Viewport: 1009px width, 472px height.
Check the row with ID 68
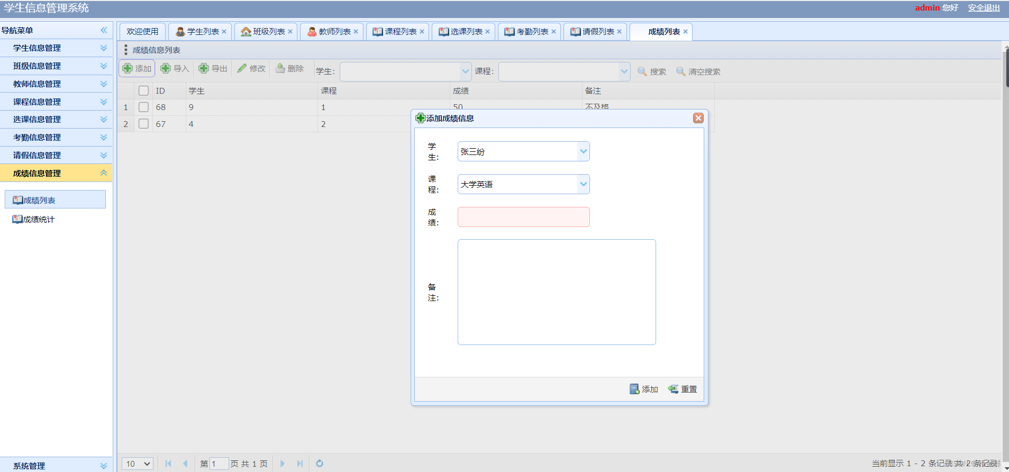(x=143, y=107)
